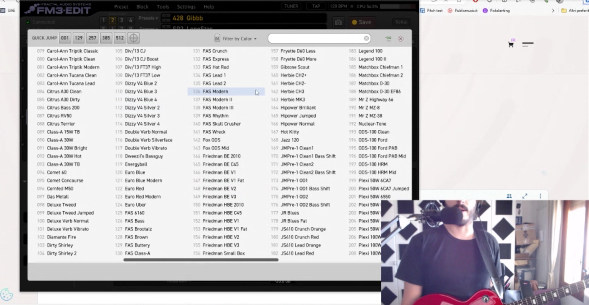
Task: Select amp 183 Legend 100
Action: tap(366, 51)
